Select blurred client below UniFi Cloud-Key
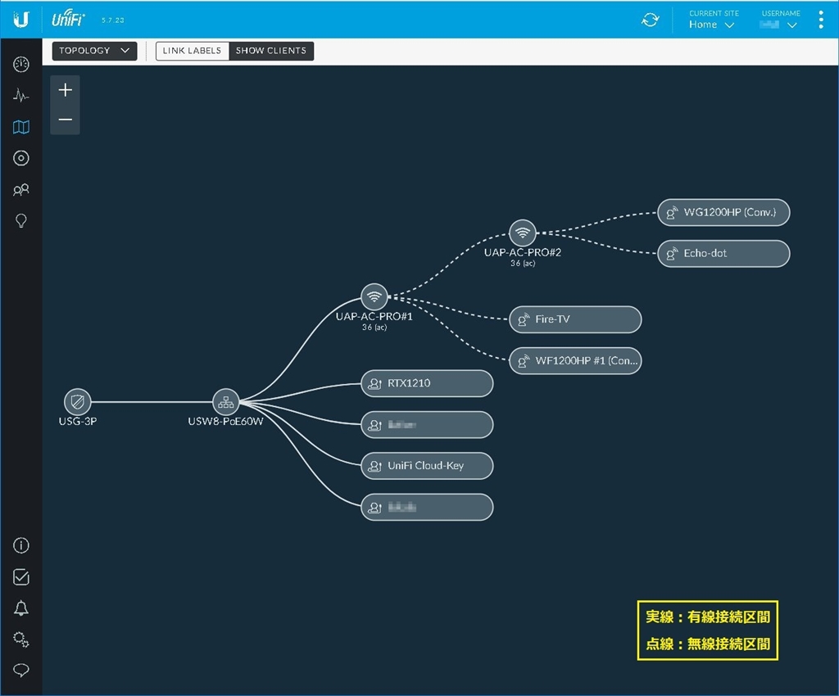This screenshot has width=839, height=696. point(427,508)
